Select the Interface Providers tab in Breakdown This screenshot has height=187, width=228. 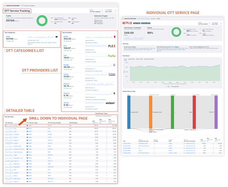tap(149, 59)
